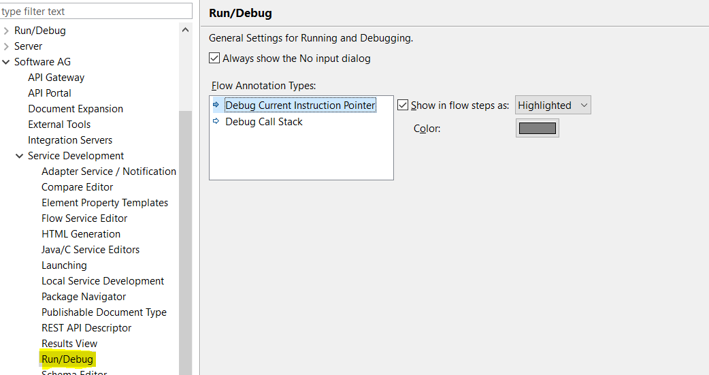Open Document Expansion preferences

(76, 109)
